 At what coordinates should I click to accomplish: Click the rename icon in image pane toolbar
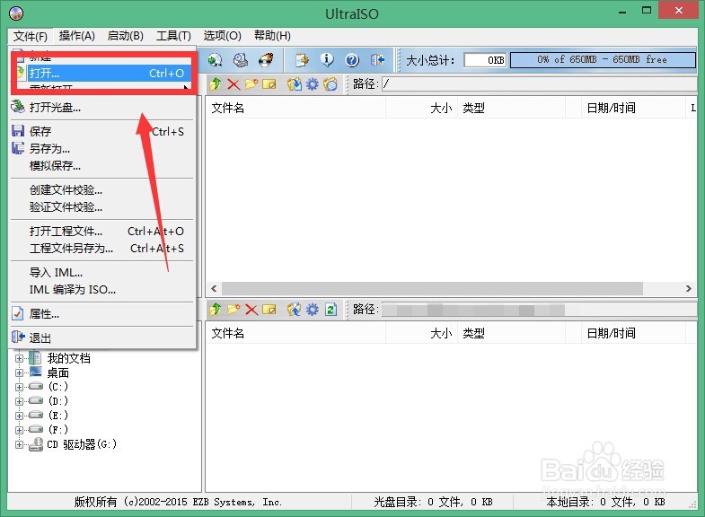click(x=269, y=84)
